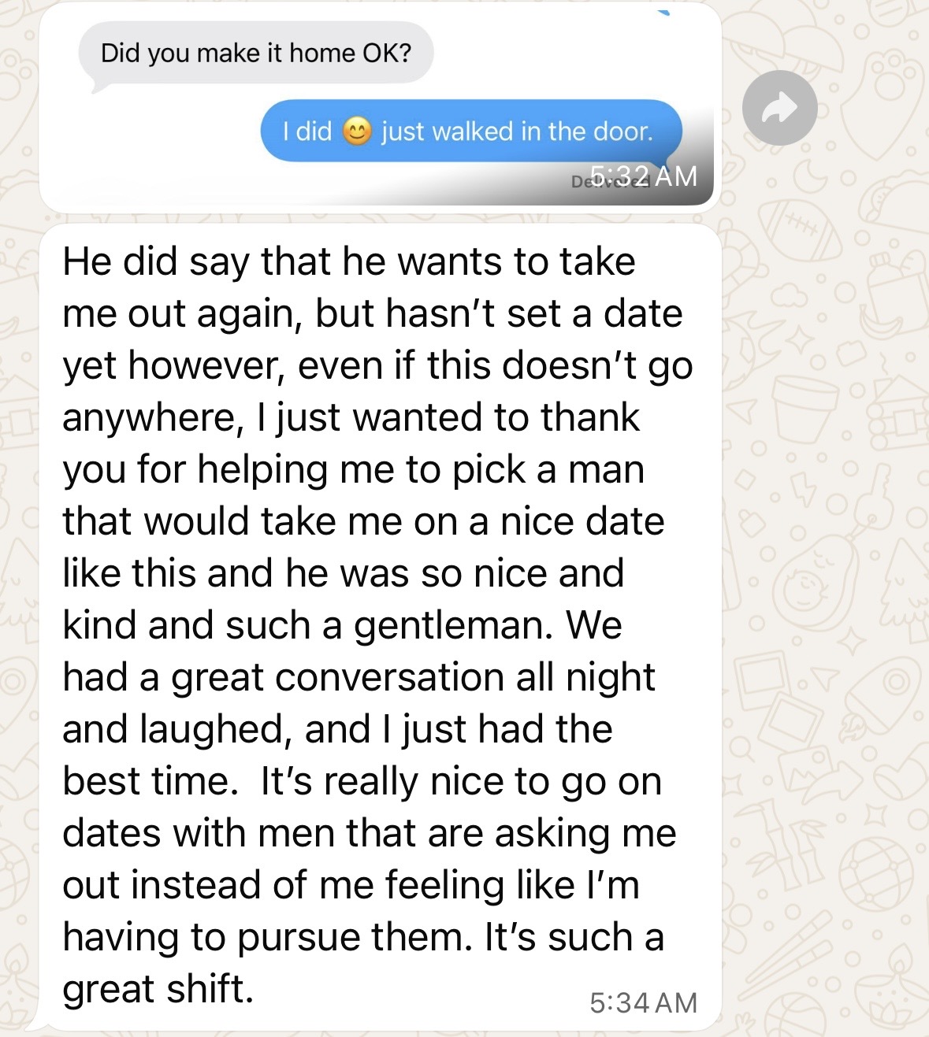Viewport: 929px width, 1037px height.
Task: Tap the 'Did you make it home OK?' bubble
Action: (x=255, y=53)
